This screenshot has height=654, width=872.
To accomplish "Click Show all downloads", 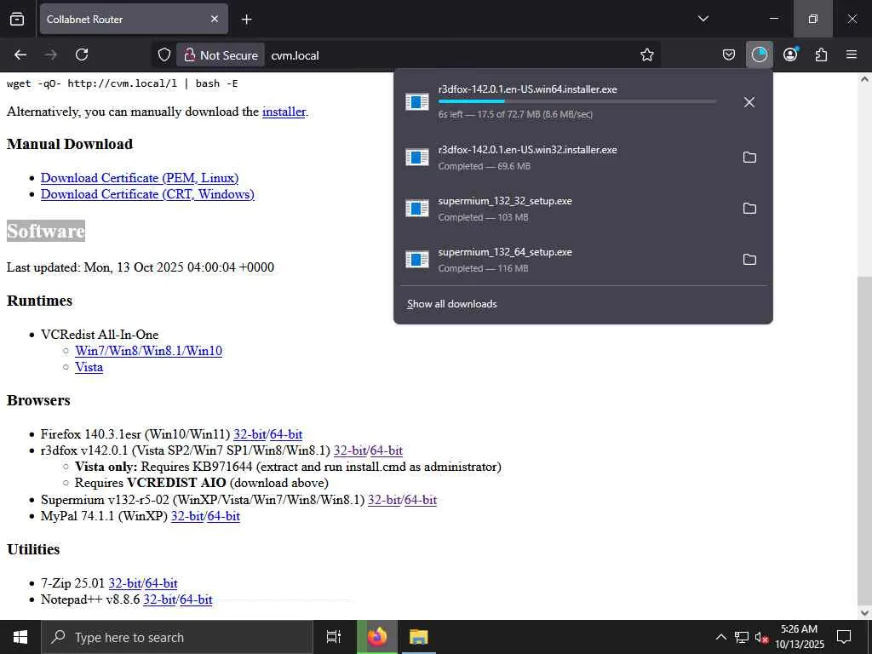I will click(451, 304).
